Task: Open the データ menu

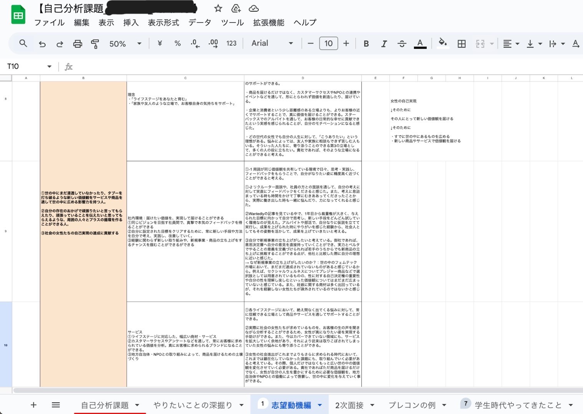Action: (200, 22)
